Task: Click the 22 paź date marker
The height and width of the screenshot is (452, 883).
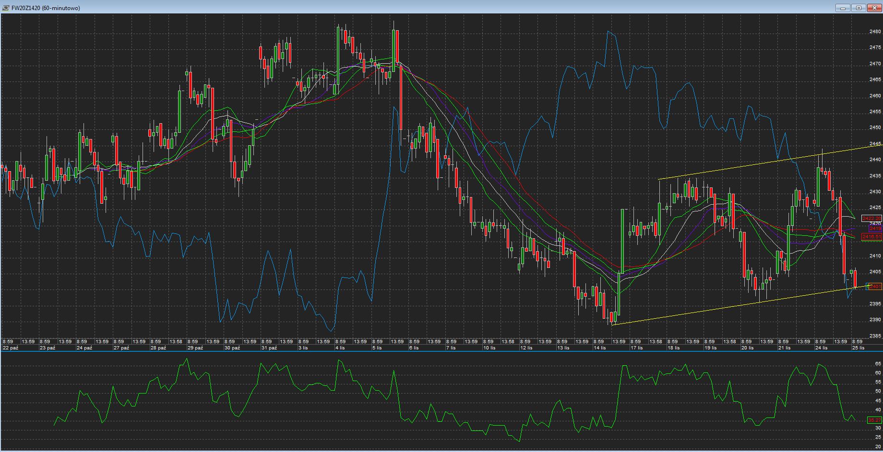Action: [x=10, y=348]
